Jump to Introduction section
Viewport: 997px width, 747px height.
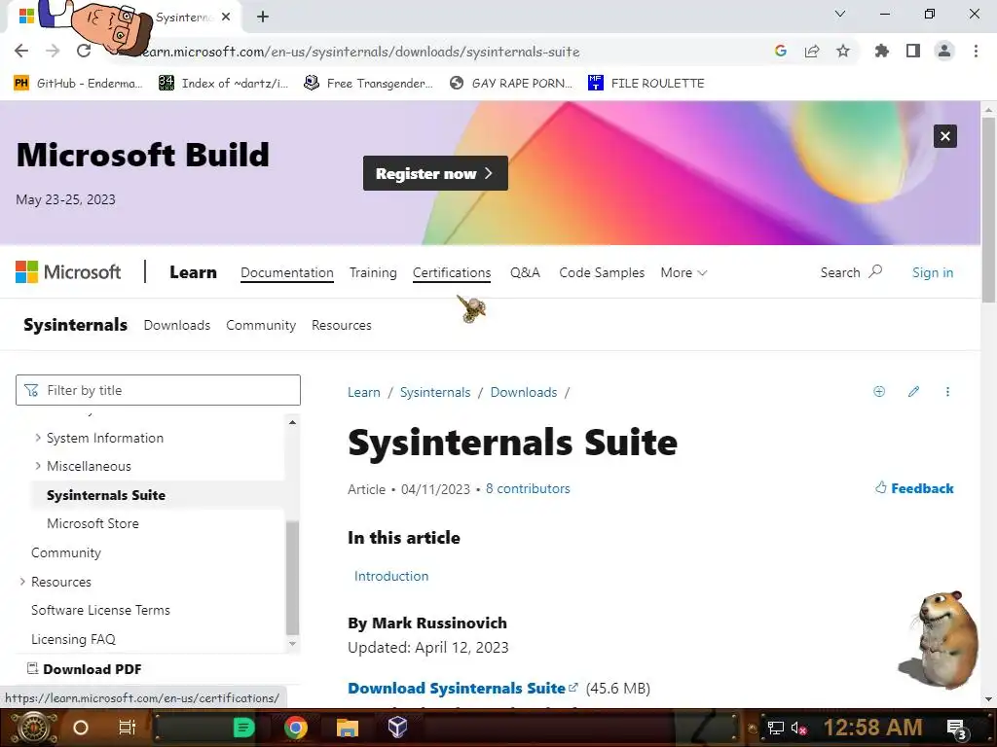(391, 576)
